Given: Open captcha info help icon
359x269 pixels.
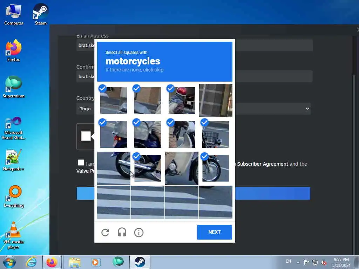Looking at the screenshot, I should [139, 233].
